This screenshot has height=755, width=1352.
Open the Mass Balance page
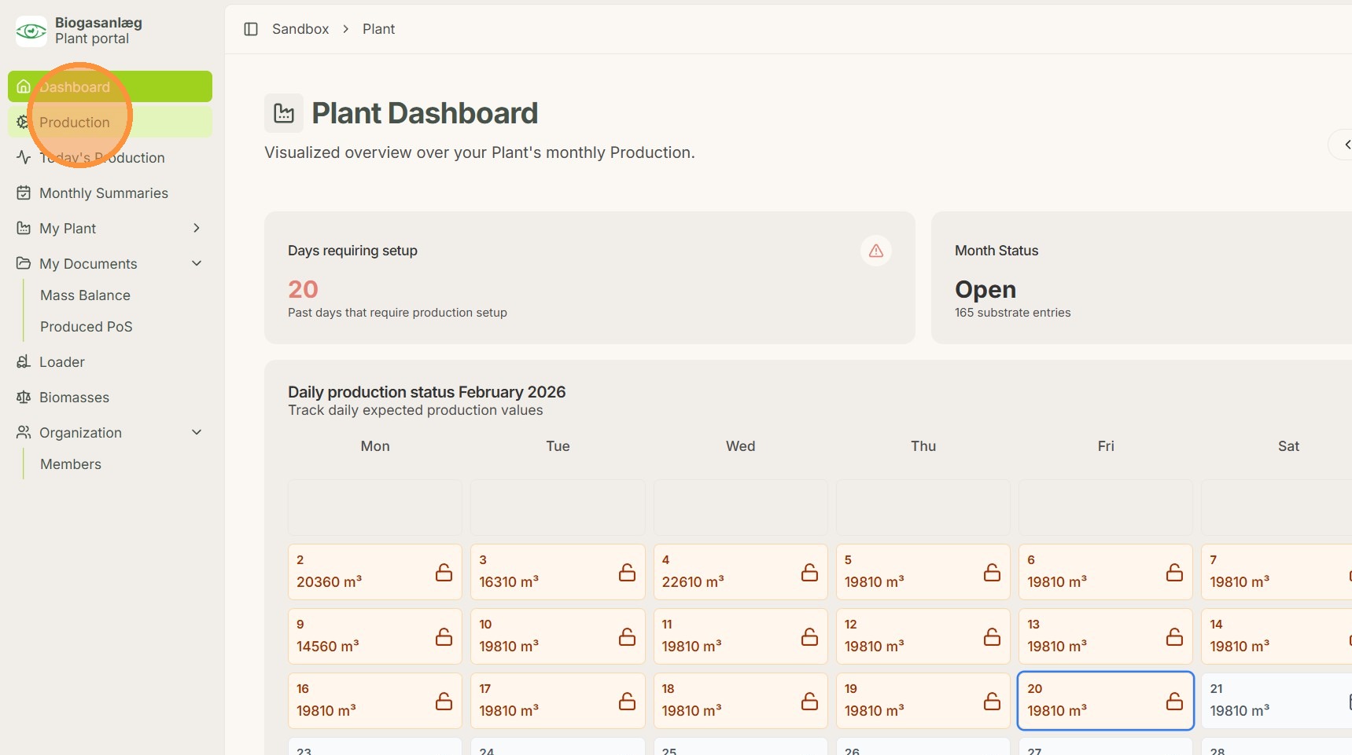(85, 295)
